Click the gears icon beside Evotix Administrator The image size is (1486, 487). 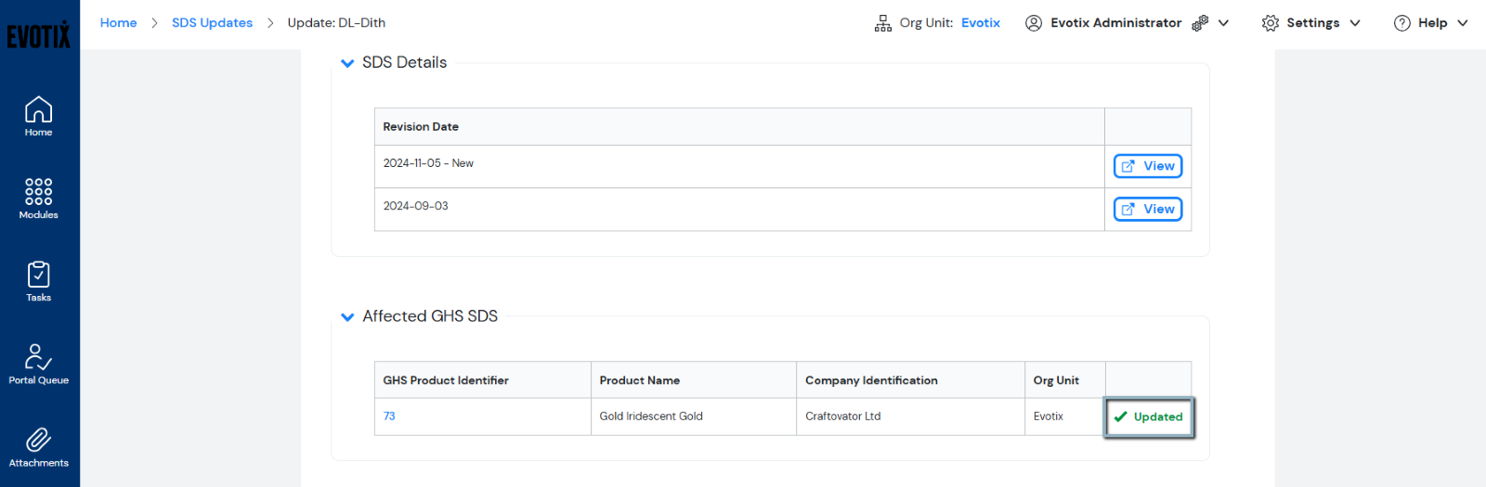pyautogui.click(x=1200, y=23)
